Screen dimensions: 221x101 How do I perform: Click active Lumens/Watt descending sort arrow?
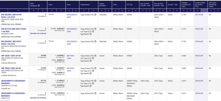tap(204, 10)
